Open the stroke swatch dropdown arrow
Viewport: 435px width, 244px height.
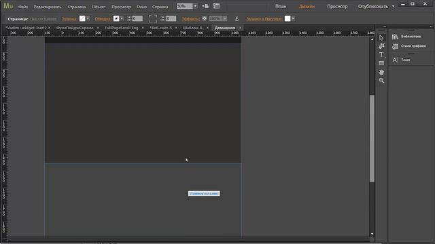tap(122, 18)
